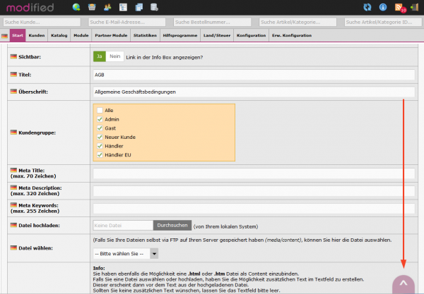Image resolution: width=424 pixels, height=294 pixels.
Task: Open the Erw. Konfiguration menu
Action: tap(292, 35)
